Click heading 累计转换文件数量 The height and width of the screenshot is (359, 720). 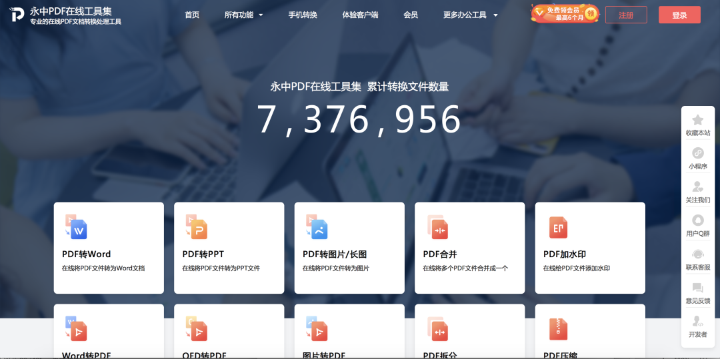408,87
